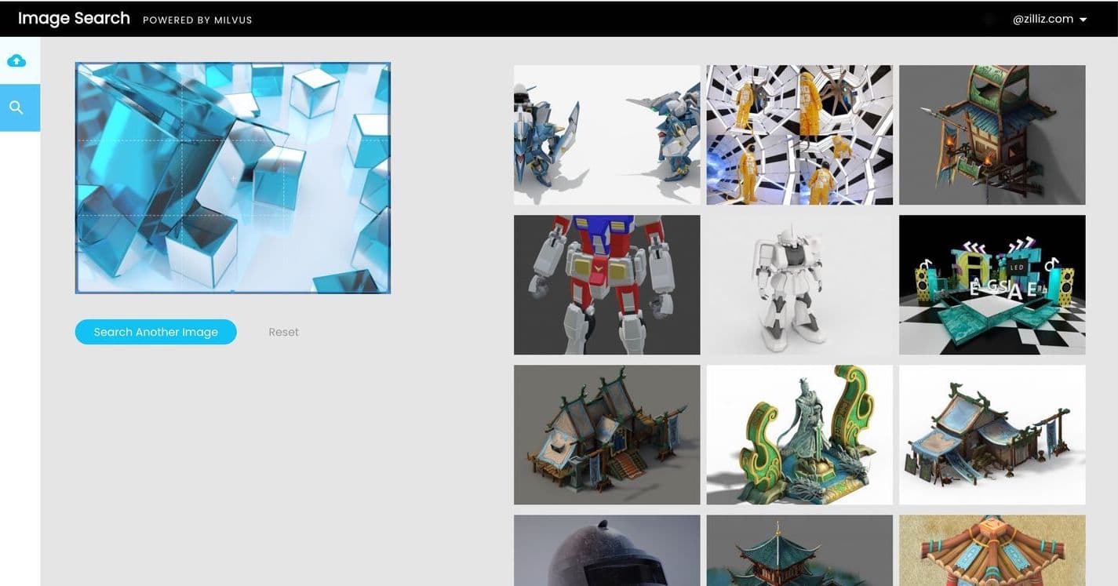
Task: Select the uploaded blue cubes query image
Action: click(x=232, y=177)
